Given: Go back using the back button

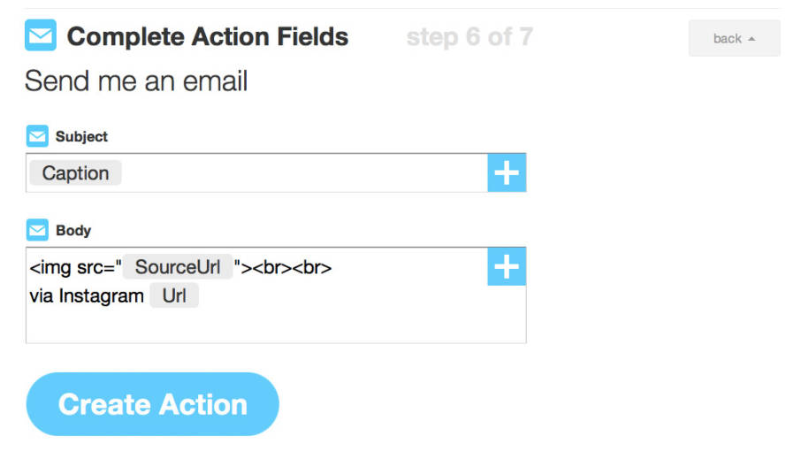Looking at the screenshot, I should (x=734, y=38).
